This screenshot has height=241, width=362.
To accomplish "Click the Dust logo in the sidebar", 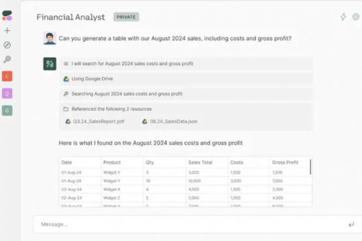I will point(7,16).
